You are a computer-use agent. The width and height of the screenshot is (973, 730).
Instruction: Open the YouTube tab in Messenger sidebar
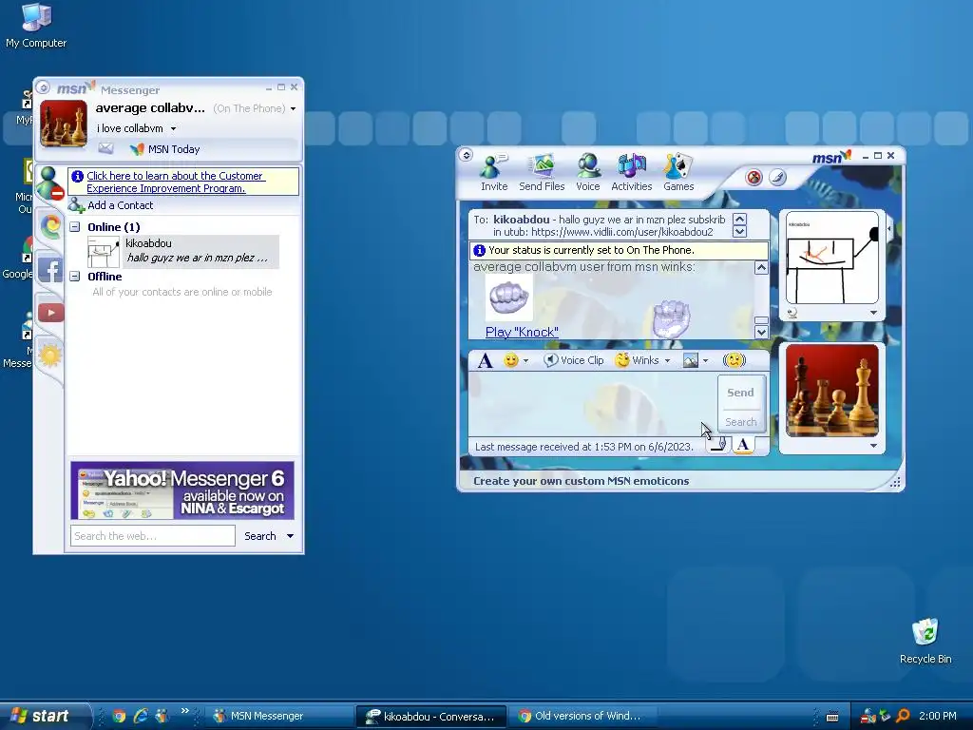pyautogui.click(x=51, y=312)
